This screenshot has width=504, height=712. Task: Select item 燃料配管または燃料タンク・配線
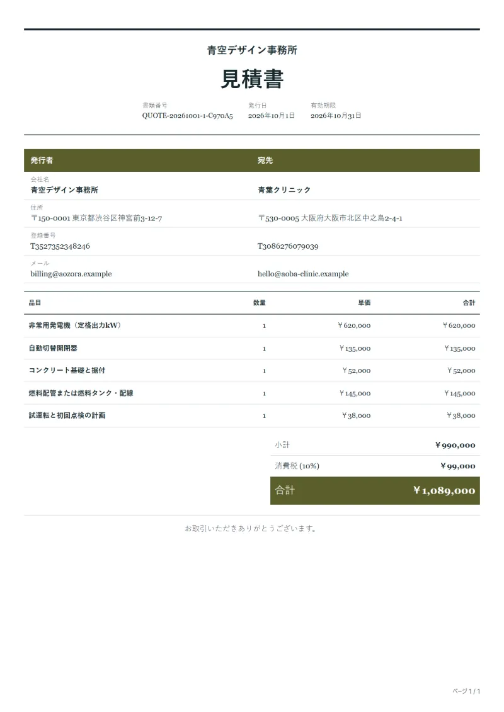81,393
